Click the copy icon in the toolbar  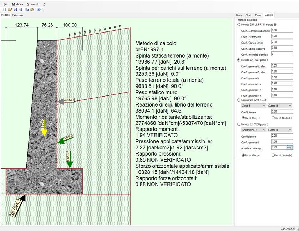click(27, 10)
